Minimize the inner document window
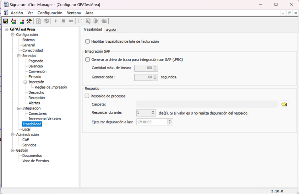Viewport: 299px width, 194px height. click(x=283, y=13)
